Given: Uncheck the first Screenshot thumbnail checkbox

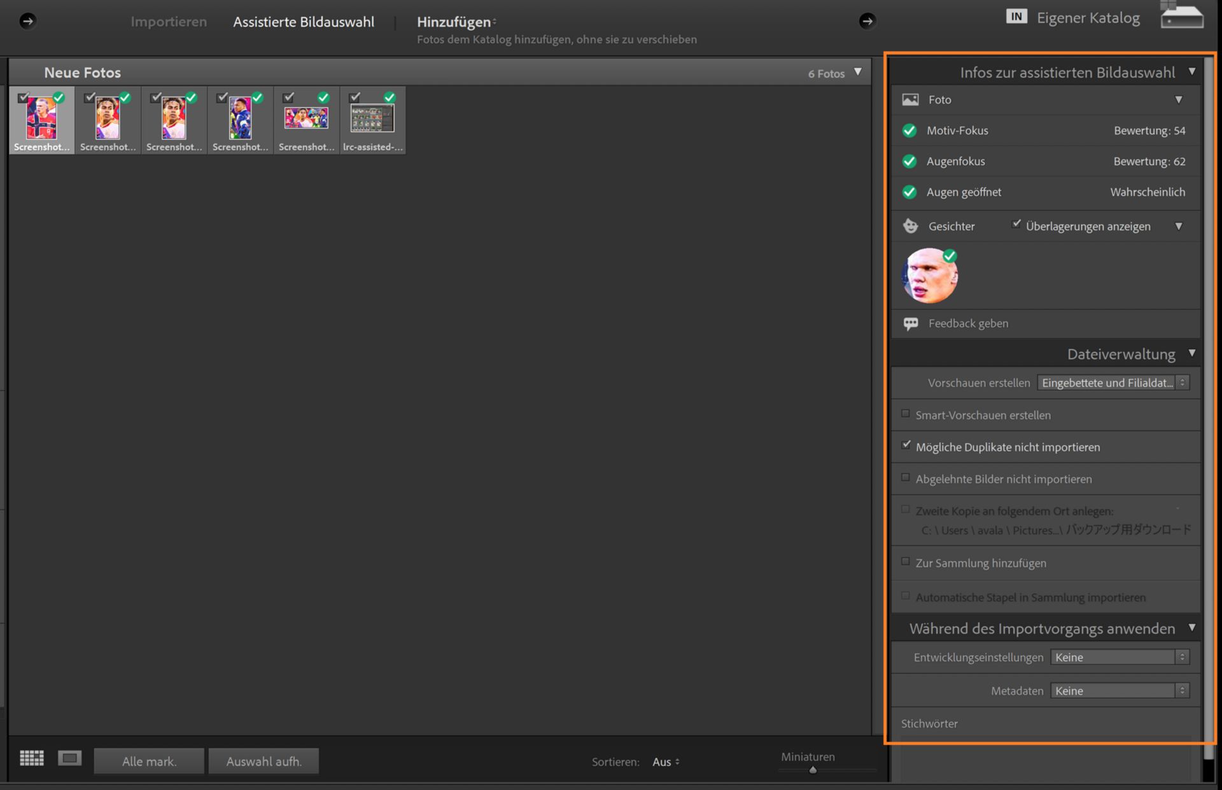Looking at the screenshot, I should (24, 97).
